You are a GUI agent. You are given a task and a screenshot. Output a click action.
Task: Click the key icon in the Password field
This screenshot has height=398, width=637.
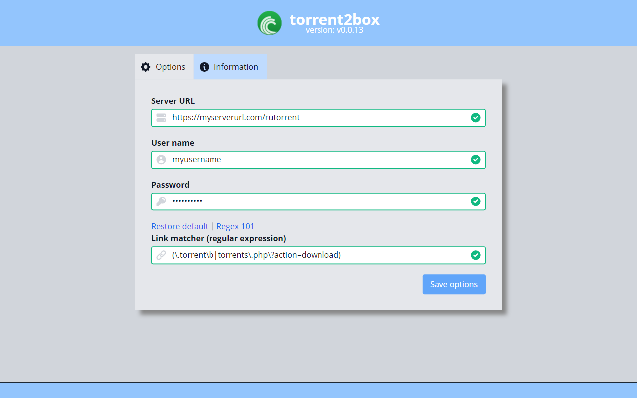[x=161, y=201]
